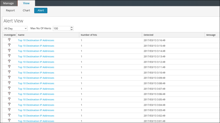220x123 pixels.
Task: Investigate the alert detected at 3:10:49
Action: pos(9,72)
